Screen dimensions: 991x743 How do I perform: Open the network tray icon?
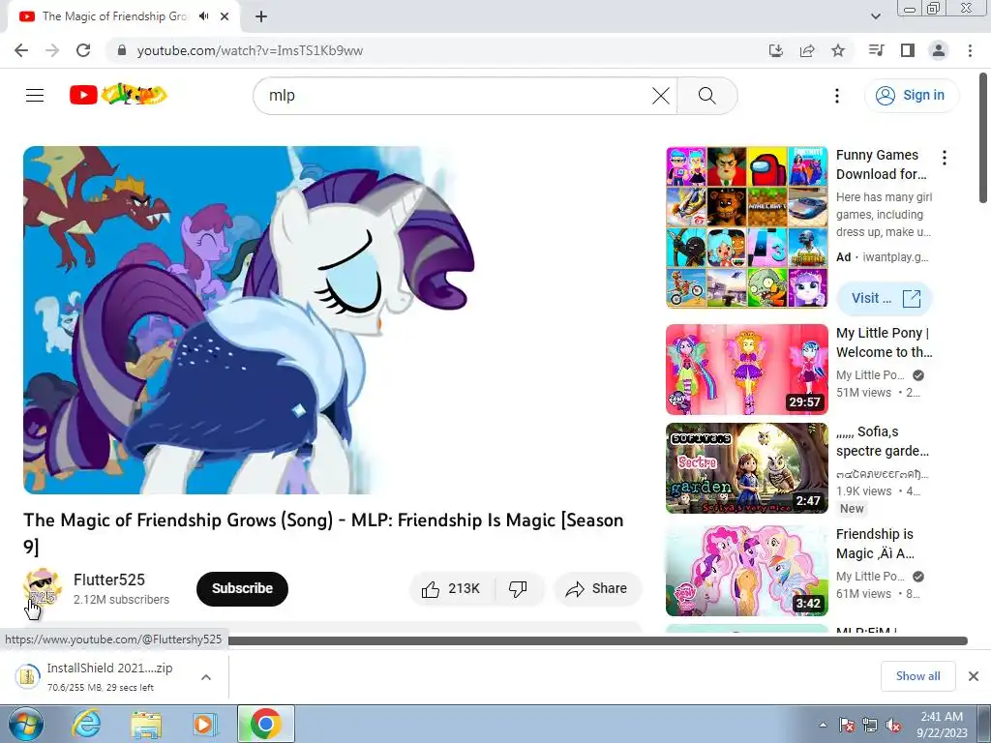(870, 725)
